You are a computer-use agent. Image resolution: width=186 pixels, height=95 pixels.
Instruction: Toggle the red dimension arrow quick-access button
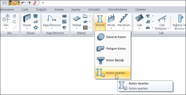[x=35, y=3]
